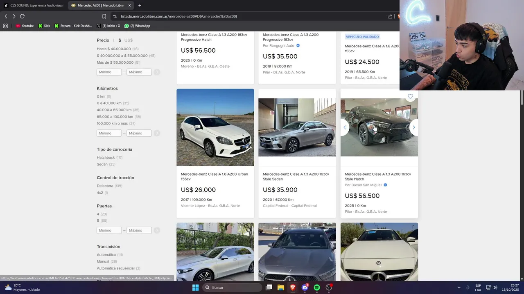The height and width of the screenshot is (294, 524).
Task: Click kilometers Máximo input field
Action: coord(139,133)
